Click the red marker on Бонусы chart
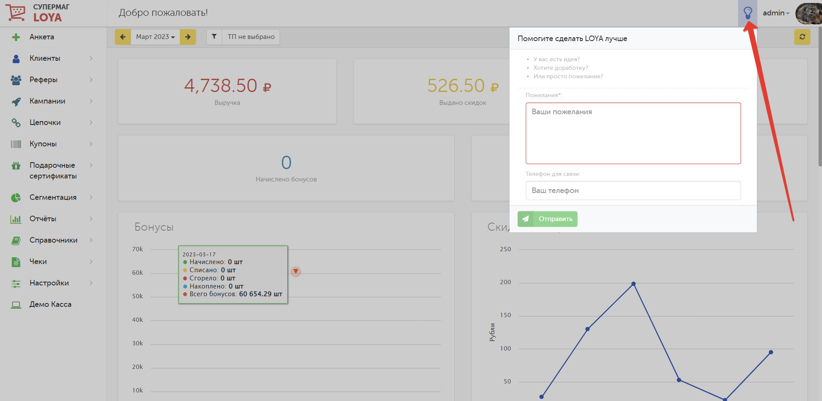 (296, 271)
